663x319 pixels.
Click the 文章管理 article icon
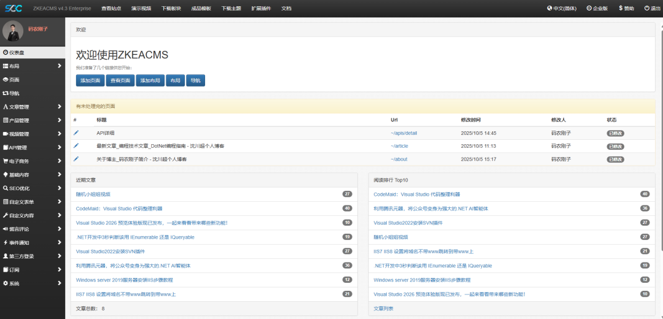coord(6,107)
